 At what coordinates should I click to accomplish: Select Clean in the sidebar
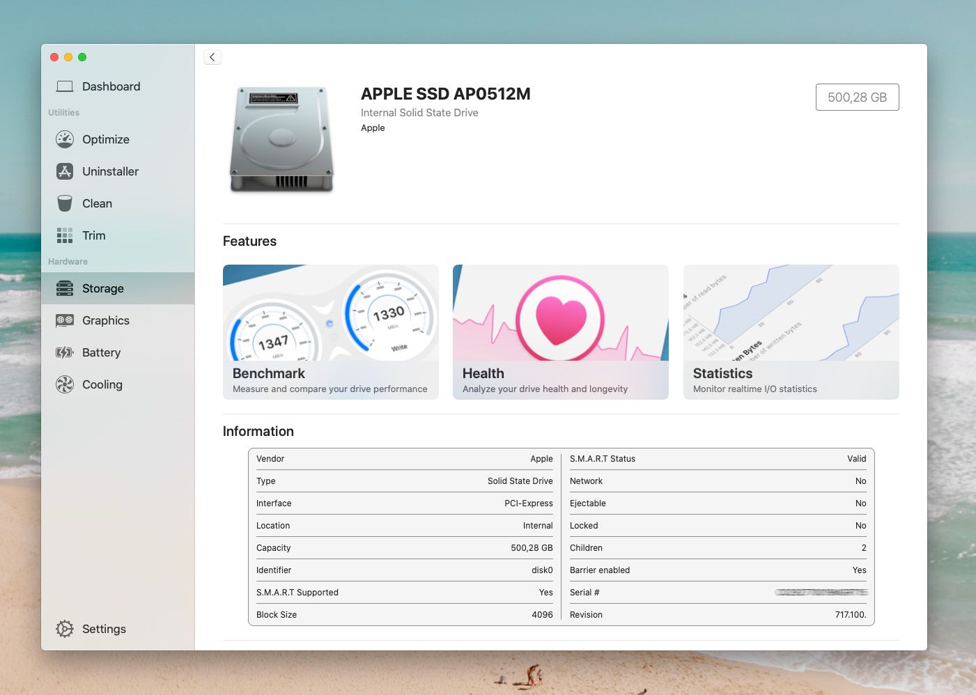[x=118, y=203]
